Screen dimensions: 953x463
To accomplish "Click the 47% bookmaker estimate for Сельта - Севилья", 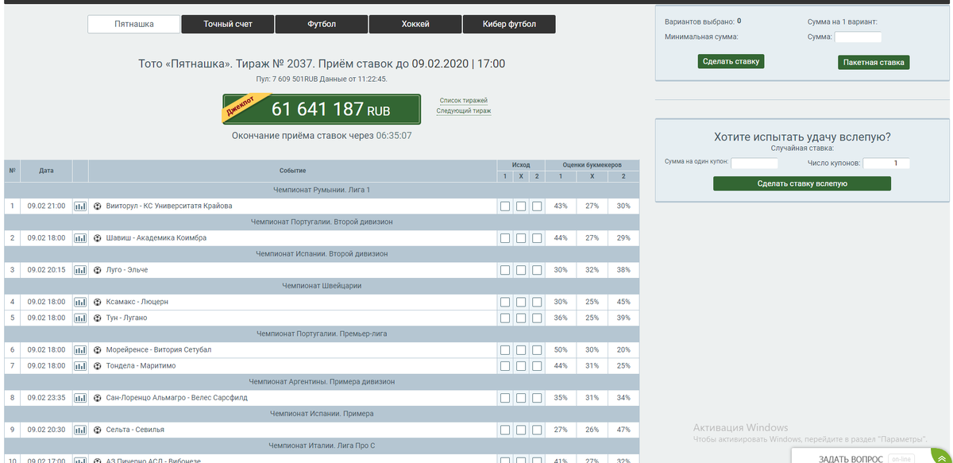I will click(623, 430).
